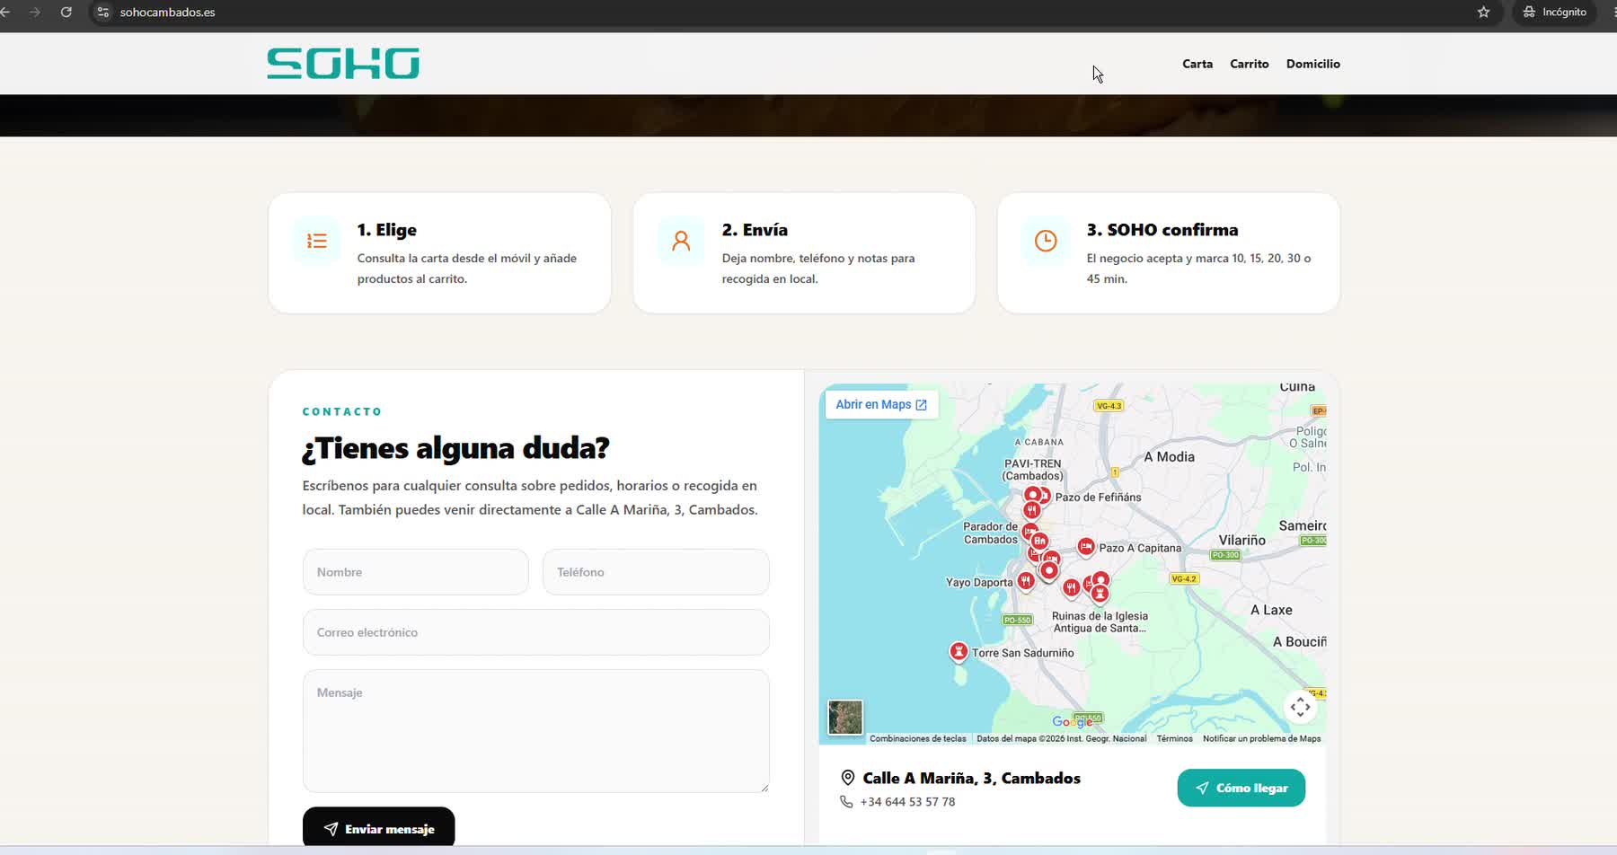Go forward with browser forward arrow
This screenshot has width=1617, height=855.
click(x=34, y=12)
